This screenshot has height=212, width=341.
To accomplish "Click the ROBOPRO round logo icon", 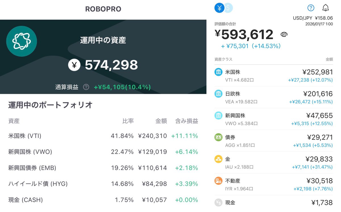I will (22, 41).
